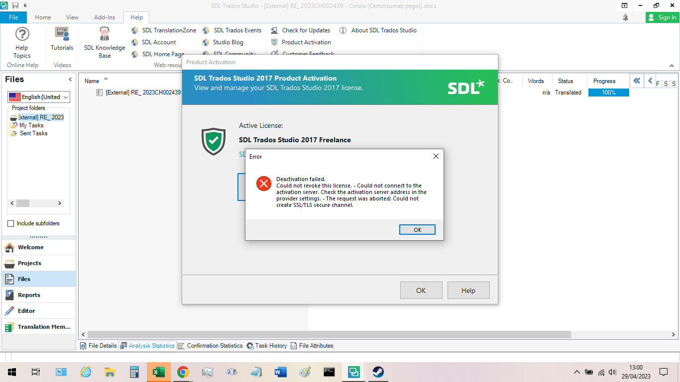
Task: Dismiss the error with OK
Action: coord(417,229)
